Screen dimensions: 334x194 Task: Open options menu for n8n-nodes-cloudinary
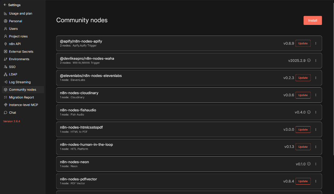coord(316,95)
